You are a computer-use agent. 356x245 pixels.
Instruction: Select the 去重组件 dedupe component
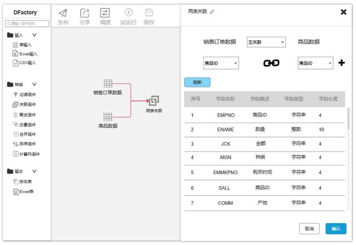click(x=24, y=125)
